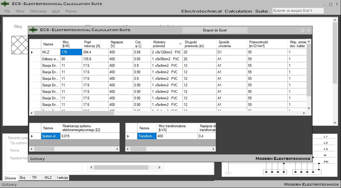The height and width of the screenshot is (188, 341).
Task: Switch to the WLZ tab
Action: point(48,178)
